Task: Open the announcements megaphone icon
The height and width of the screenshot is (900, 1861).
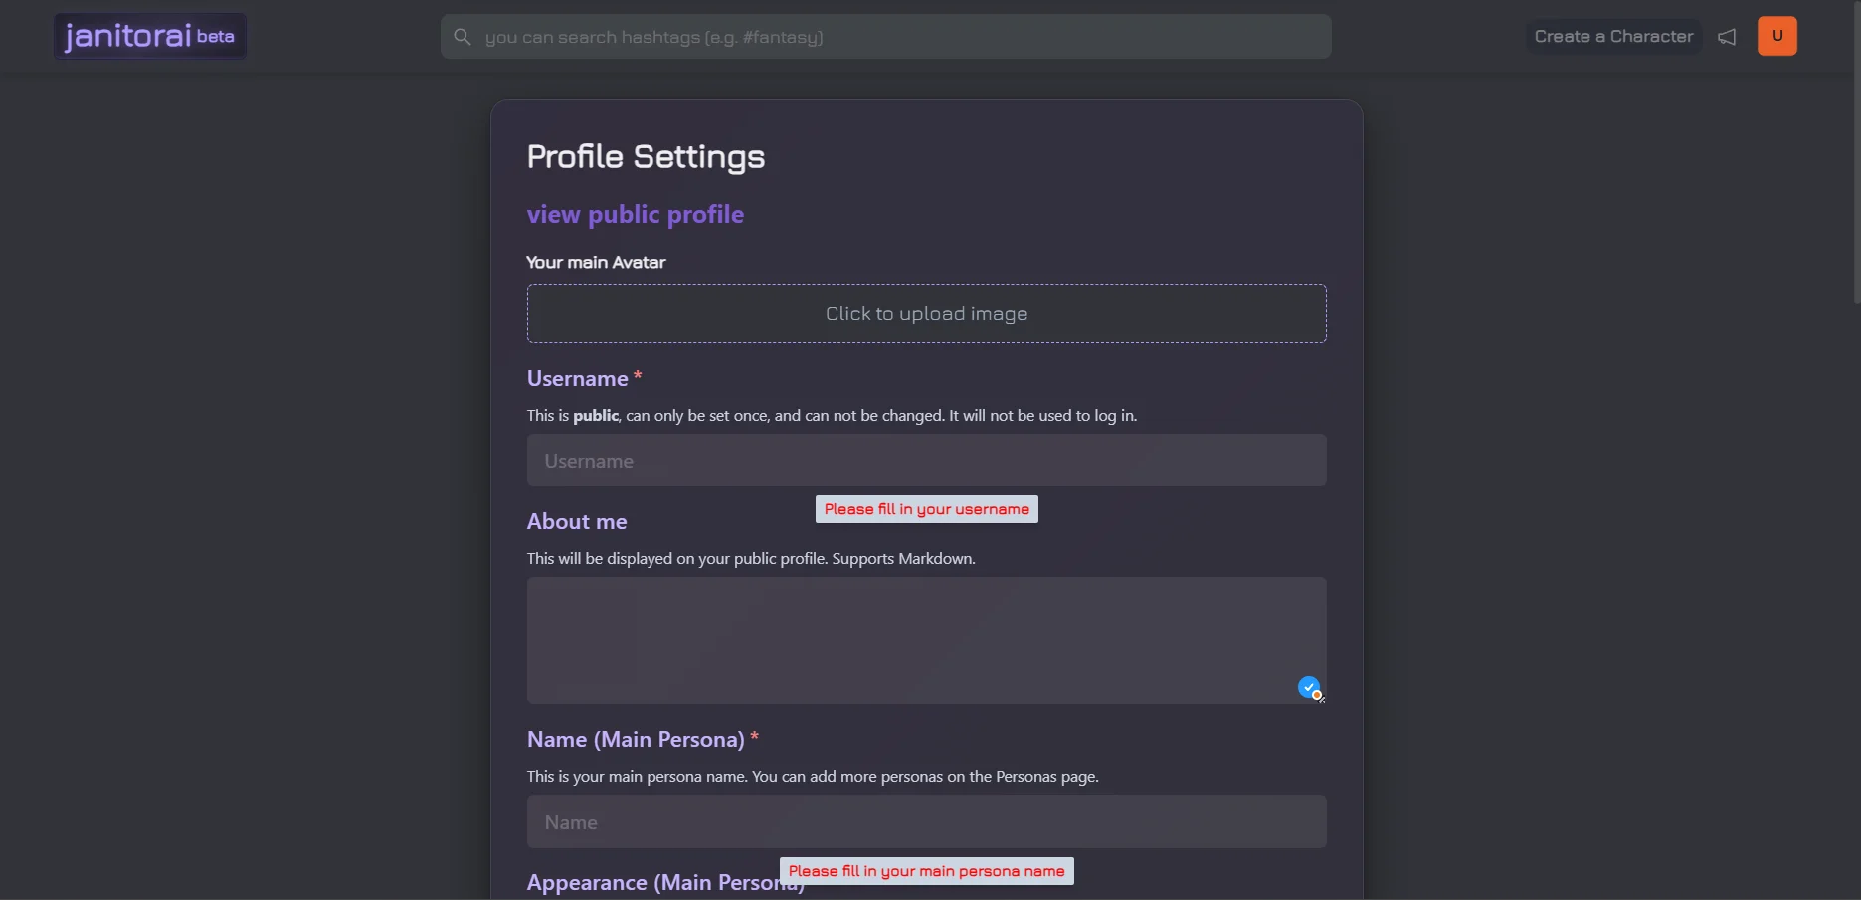Action: 1728,38
